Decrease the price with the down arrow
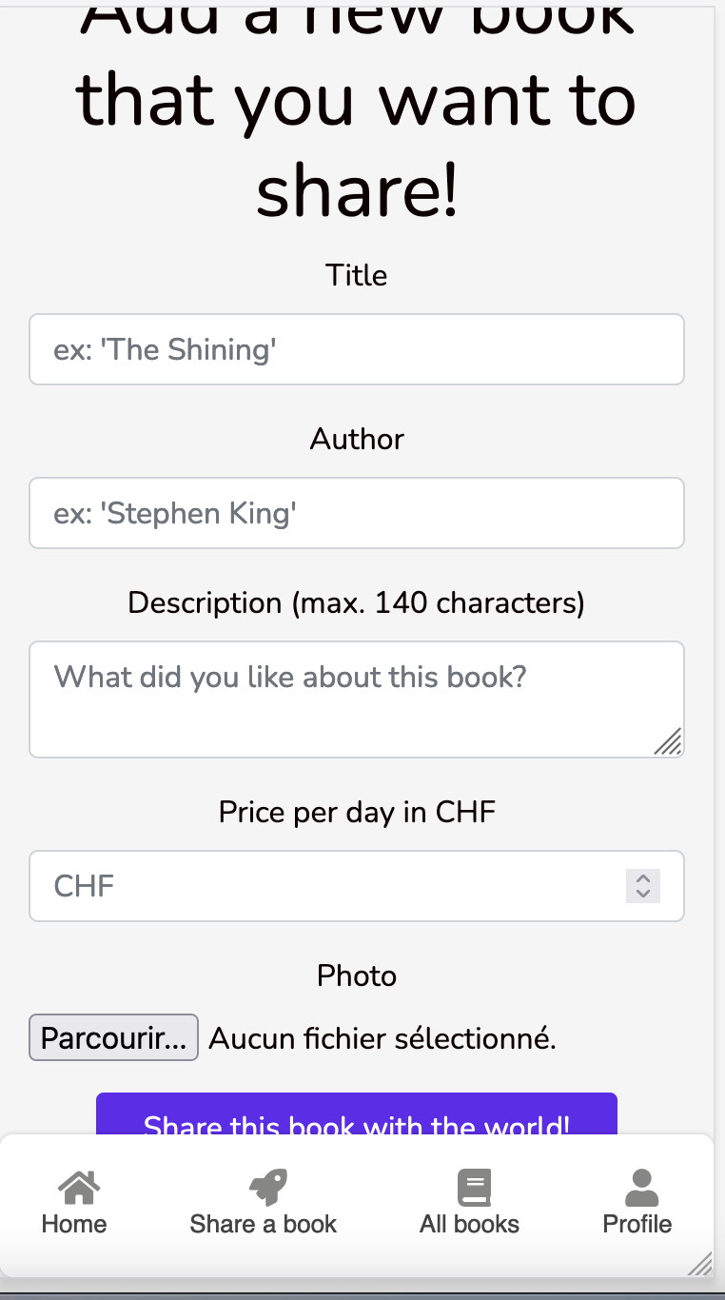 (643, 894)
